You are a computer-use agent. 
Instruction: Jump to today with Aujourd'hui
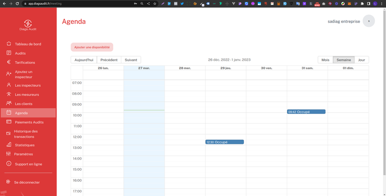(84, 60)
